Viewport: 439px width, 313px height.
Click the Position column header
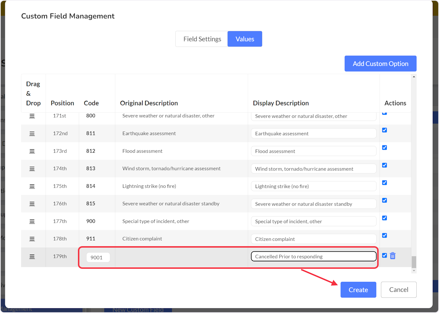click(x=62, y=103)
